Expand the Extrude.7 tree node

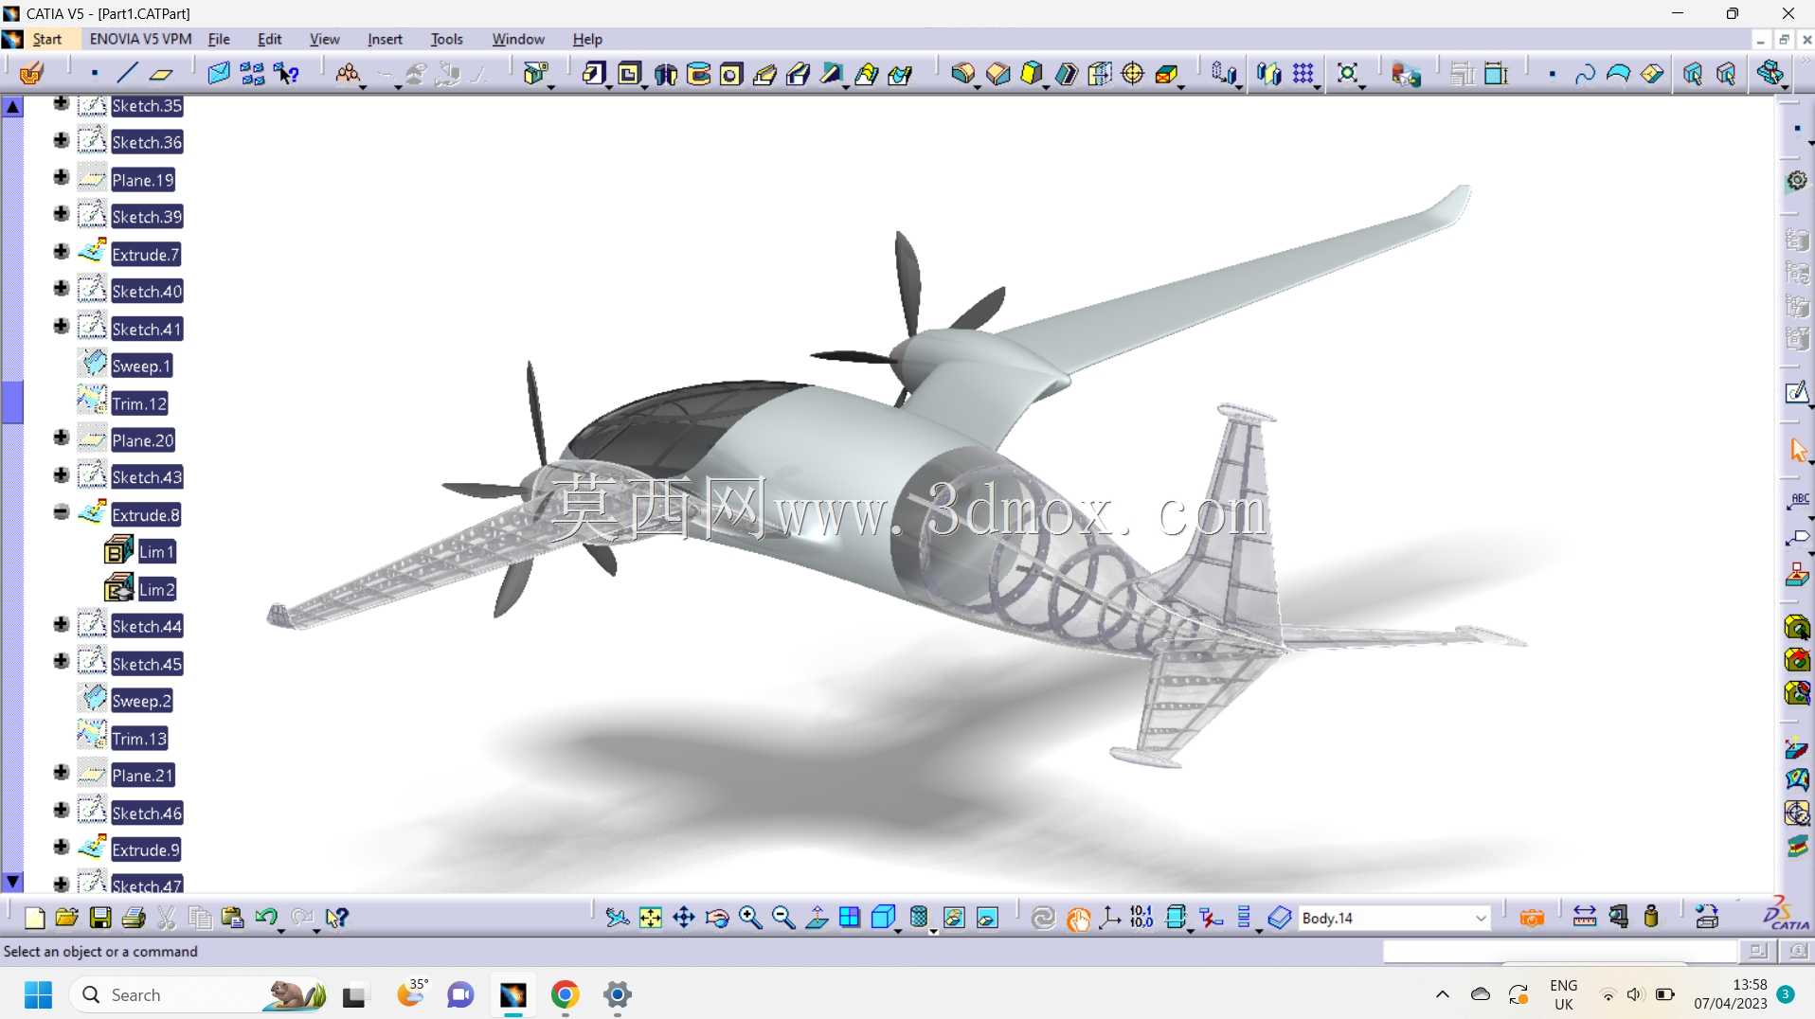[62, 252]
